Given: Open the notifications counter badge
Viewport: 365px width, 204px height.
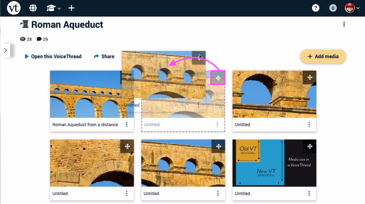Looking at the screenshot, I should click(333, 8).
